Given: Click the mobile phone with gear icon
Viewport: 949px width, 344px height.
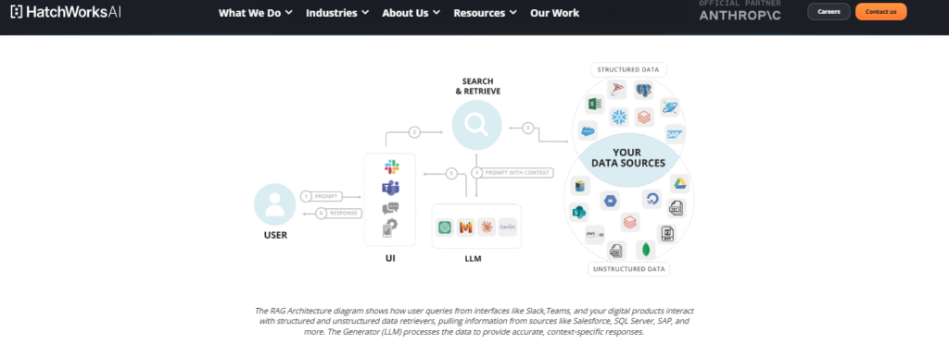Looking at the screenshot, I should pos(390,228).
